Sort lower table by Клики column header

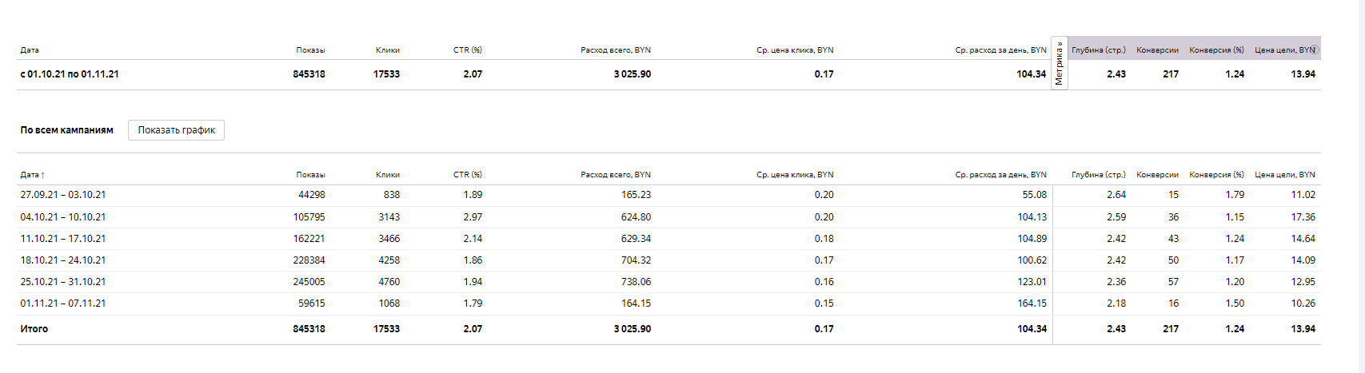388,174
